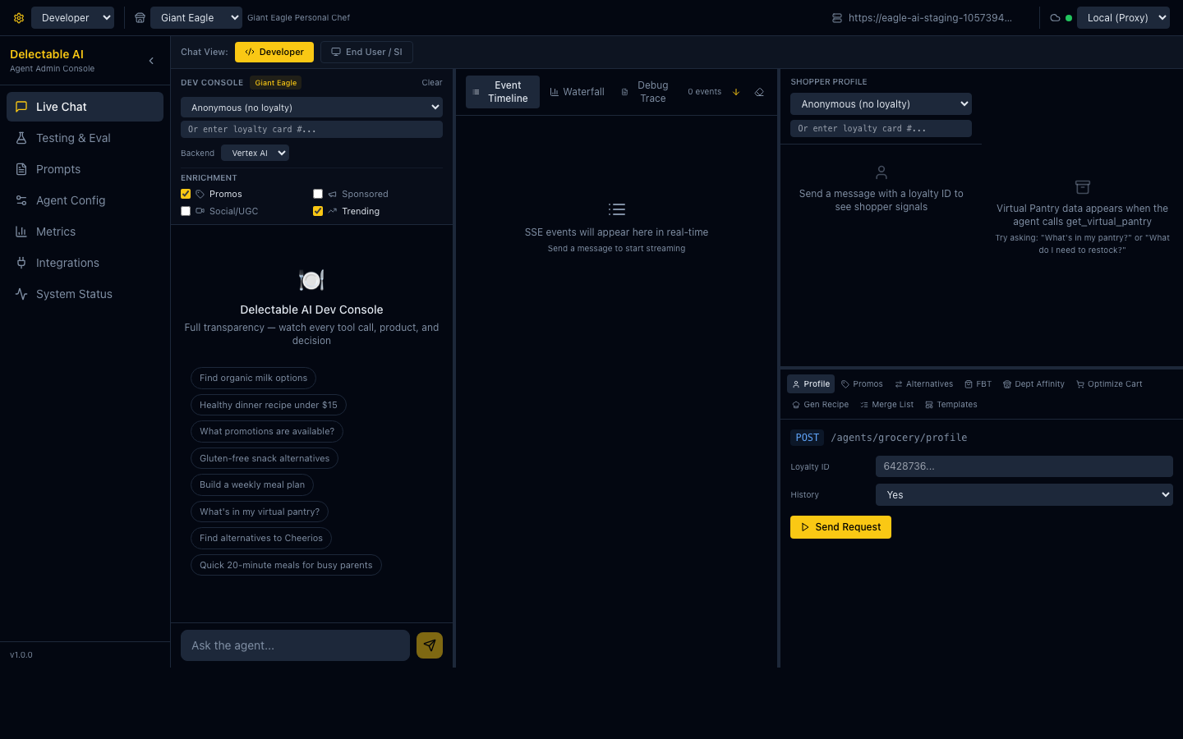Screen dimensions: 1183x739
Task: Select the Promos API tab
Action: [862, 384]
